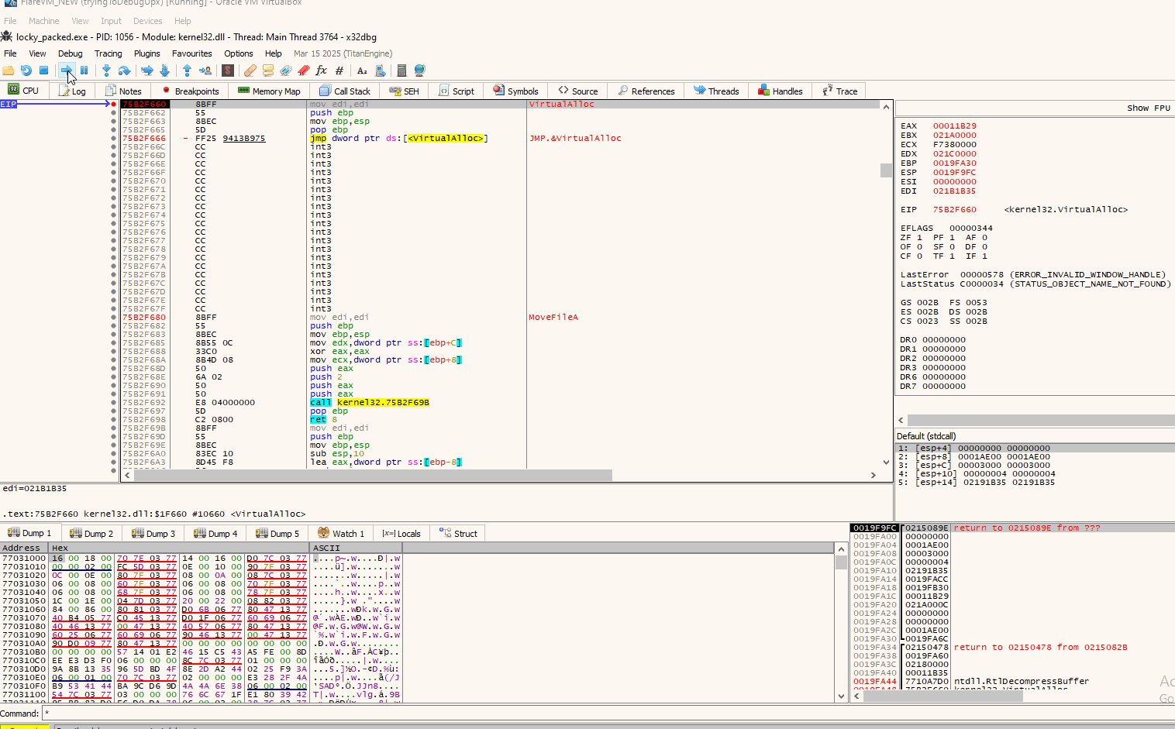Open the Variables hash toolbar icon
Viewport: 1175px width, 729px height.
[339, 70]
